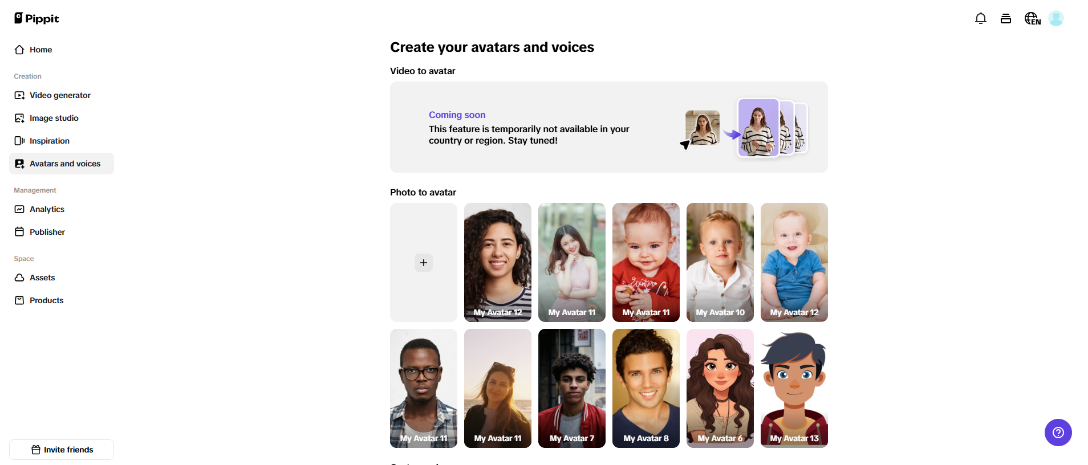Go to Home in sidebar
Screen dimensions: 1088x465
[40, 50]
